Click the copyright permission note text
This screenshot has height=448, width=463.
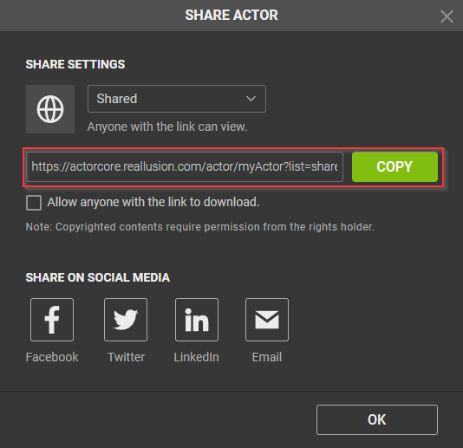point(200,227)
